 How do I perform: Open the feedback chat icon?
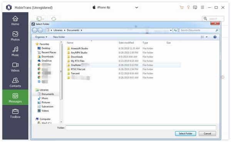point(195,7)
